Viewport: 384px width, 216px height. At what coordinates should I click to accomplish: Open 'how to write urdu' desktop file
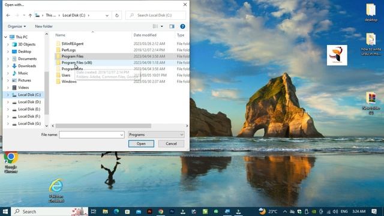tap(371, 44)
